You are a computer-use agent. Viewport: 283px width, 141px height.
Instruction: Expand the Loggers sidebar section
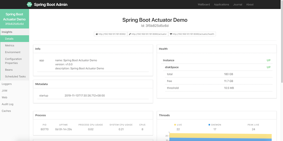[x=15, y=84]
